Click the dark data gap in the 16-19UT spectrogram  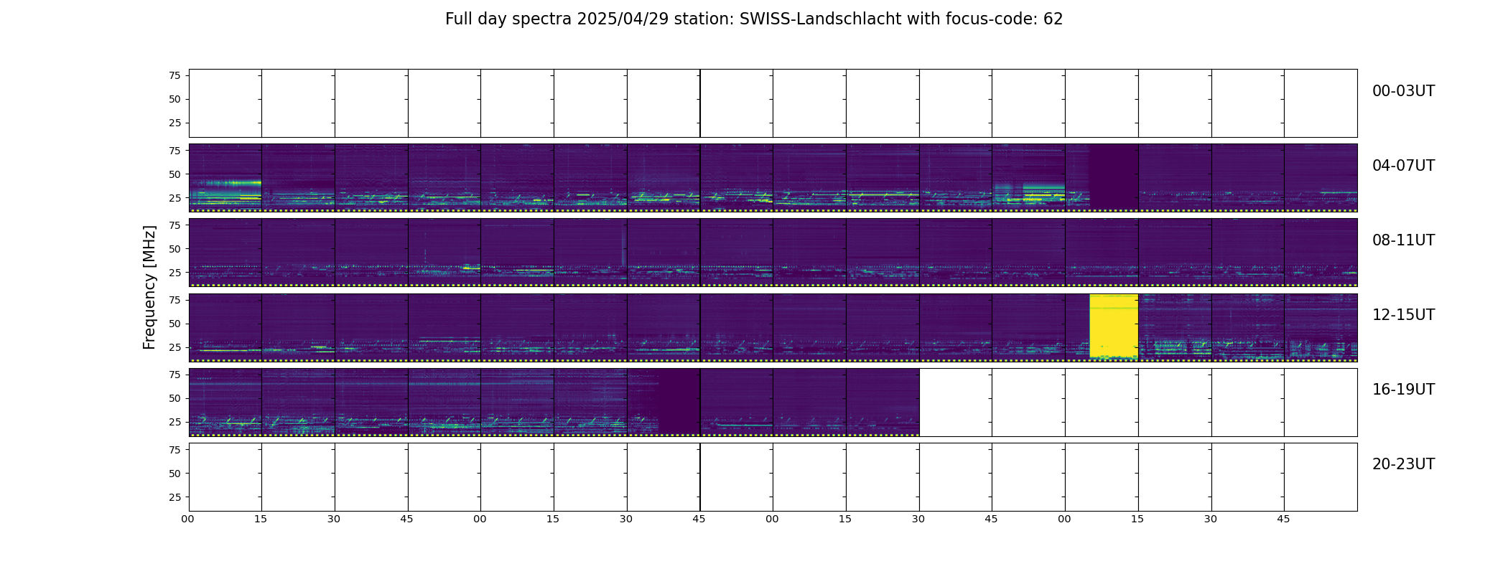pos(679,401)
